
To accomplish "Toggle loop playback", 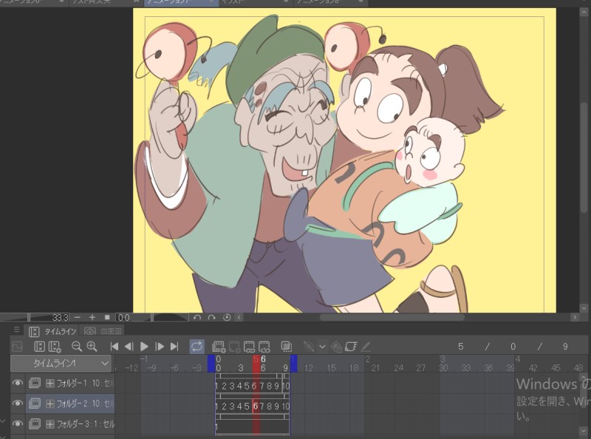I will [x=197, y=347].
